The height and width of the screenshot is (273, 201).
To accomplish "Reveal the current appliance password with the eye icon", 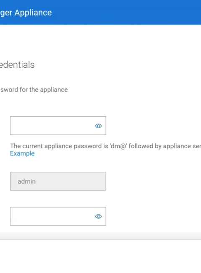I will click(98, 126).
